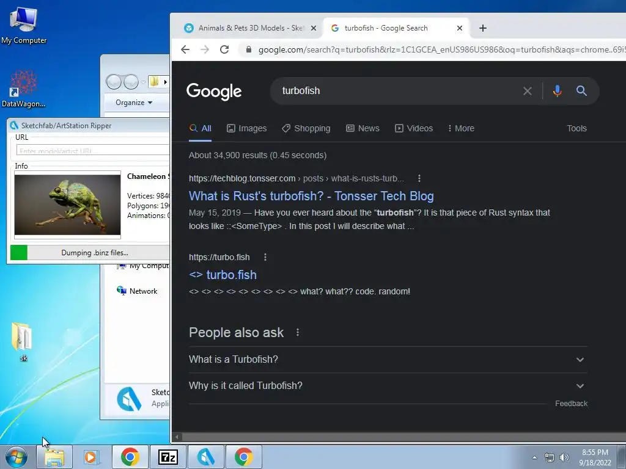Viewport: 626px width, 469px height.
Task: Open Explorer recent locations dropdown arrow
Action: [143, 82]
